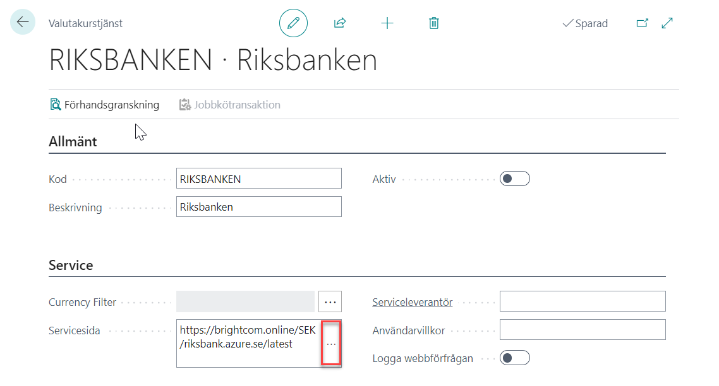This screenshot has width=719, height=386.
Task: Select the Kod input field
Action: (x=258, y=178)
